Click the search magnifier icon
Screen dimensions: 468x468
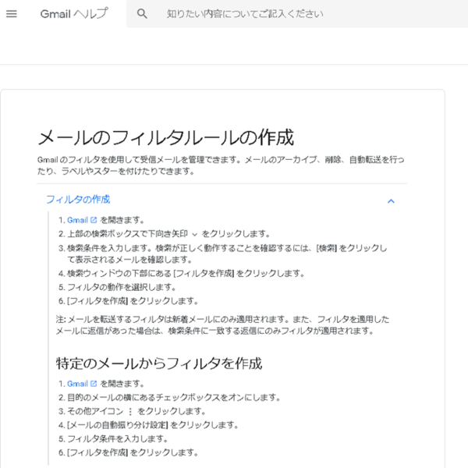(x=142, y=14)
